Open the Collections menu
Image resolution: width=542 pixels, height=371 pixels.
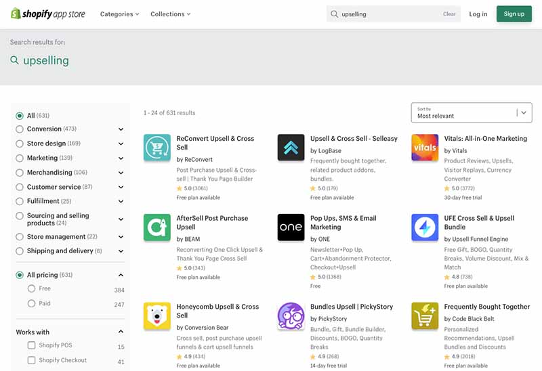point(171,14)
